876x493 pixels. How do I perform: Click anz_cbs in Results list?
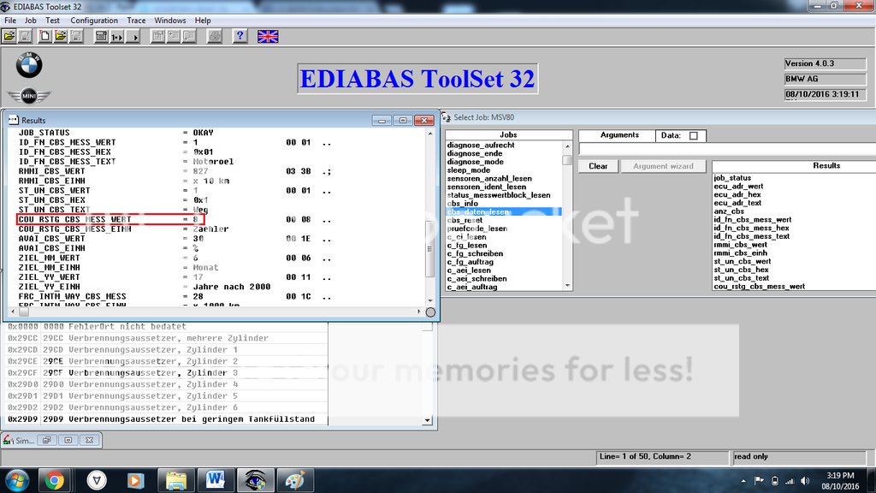tap(729, 211)
